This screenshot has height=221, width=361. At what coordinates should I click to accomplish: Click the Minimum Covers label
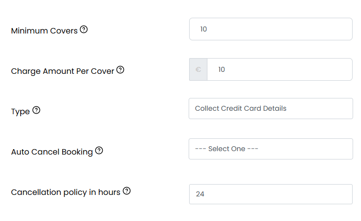44,31
